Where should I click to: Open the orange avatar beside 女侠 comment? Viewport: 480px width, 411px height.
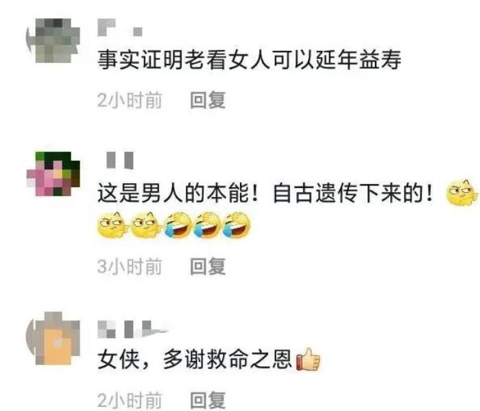click(53, 338)
